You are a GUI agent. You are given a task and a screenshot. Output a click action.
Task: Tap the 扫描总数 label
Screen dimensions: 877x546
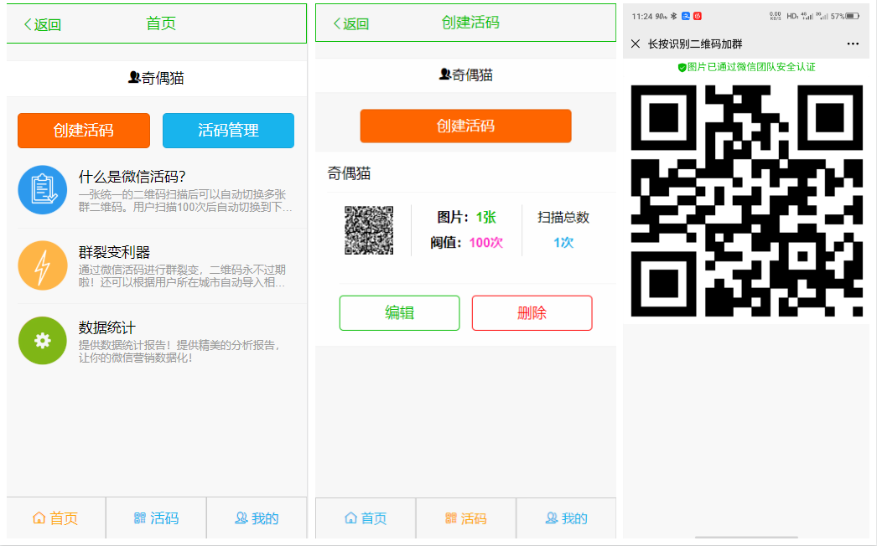tap(563, 218)
